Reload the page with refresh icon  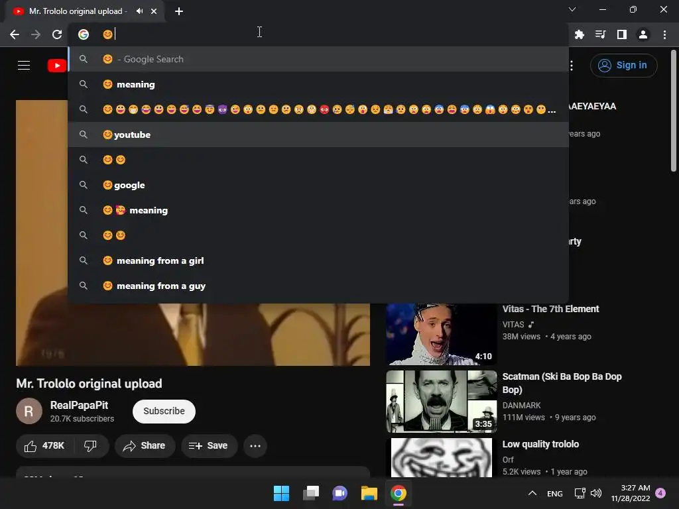[57, 34]
